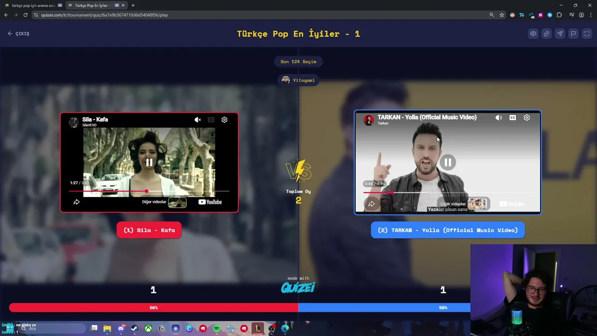Report the quiz using the flag icon
The width and height of the screenshot is (597, 336).
click(574, 34)
